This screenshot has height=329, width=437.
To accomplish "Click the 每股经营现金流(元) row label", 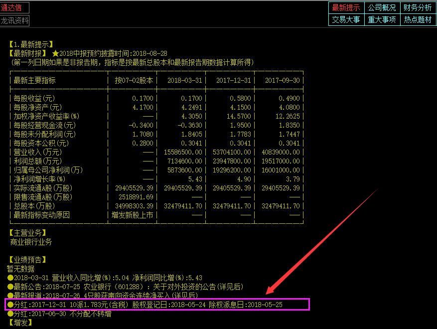I will click(x=44, y=125).
